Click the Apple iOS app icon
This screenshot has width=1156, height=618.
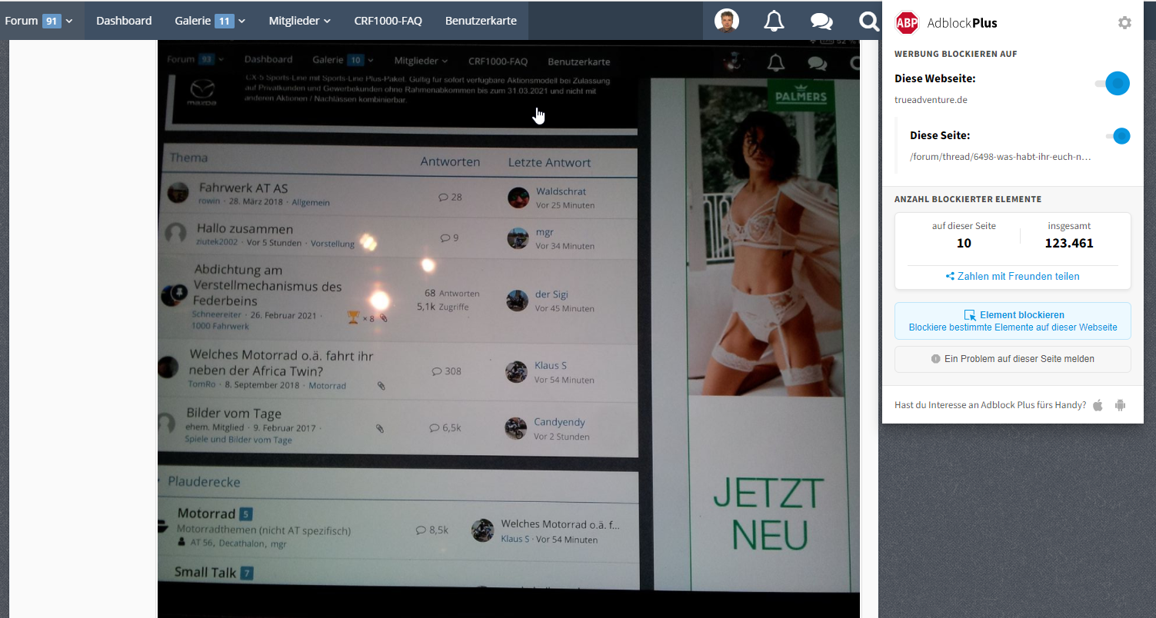pyautogui.click(x=1098, y=405)
